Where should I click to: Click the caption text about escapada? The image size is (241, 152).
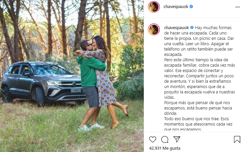pyautogui.click(x=199, y=78)
